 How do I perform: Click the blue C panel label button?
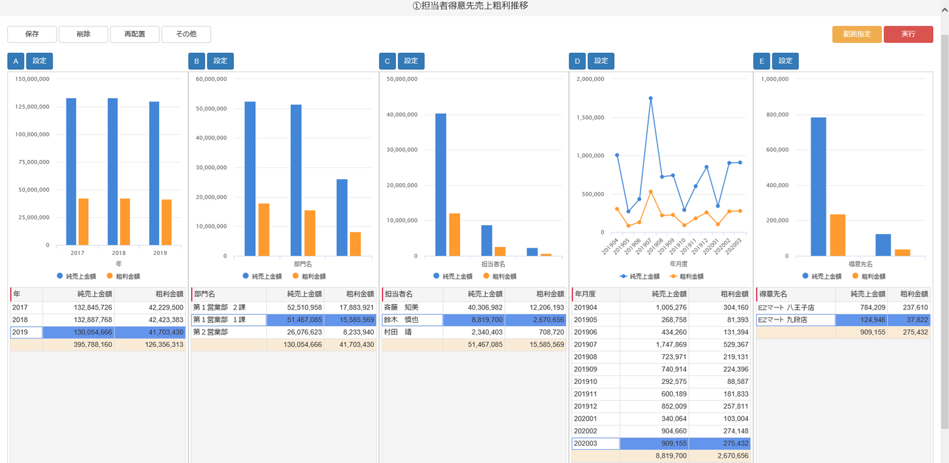tap(388, 61)
